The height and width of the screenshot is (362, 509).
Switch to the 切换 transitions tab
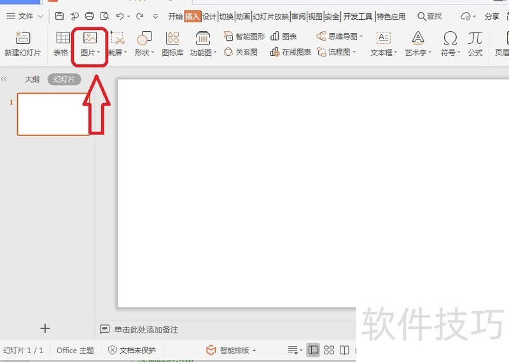[x=227, y=17]
